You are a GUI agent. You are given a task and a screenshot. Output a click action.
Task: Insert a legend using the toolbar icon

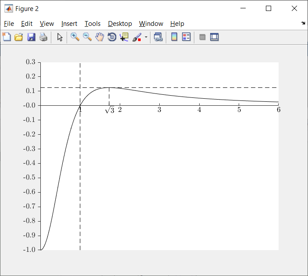click(186, 37)
